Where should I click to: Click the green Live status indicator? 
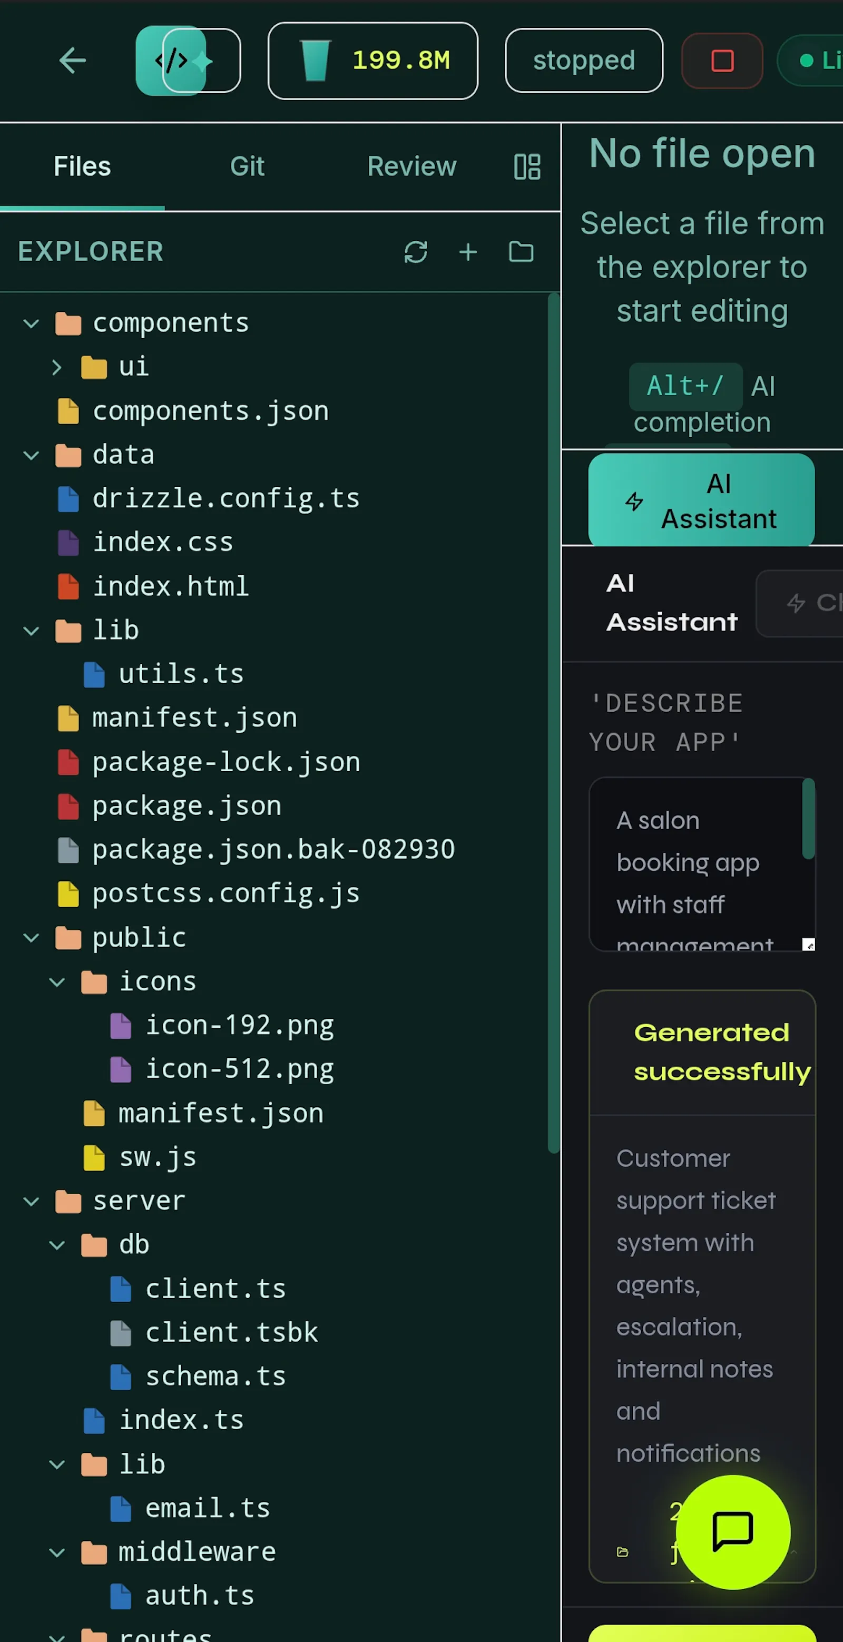click(x=810, y=61)
